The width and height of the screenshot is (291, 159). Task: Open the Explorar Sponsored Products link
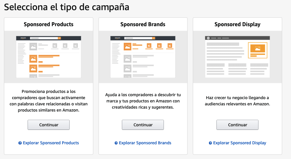point(51,143)
